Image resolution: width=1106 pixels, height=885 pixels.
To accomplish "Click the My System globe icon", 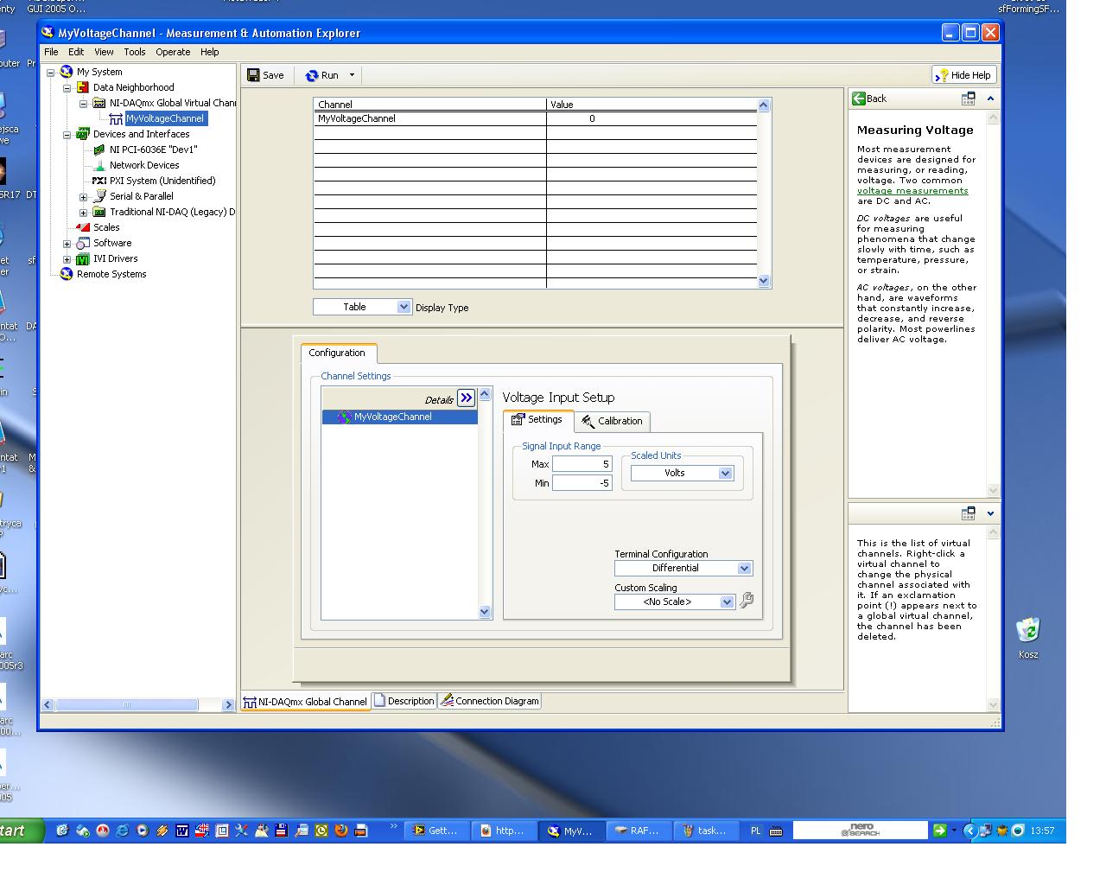I will 67,72.
